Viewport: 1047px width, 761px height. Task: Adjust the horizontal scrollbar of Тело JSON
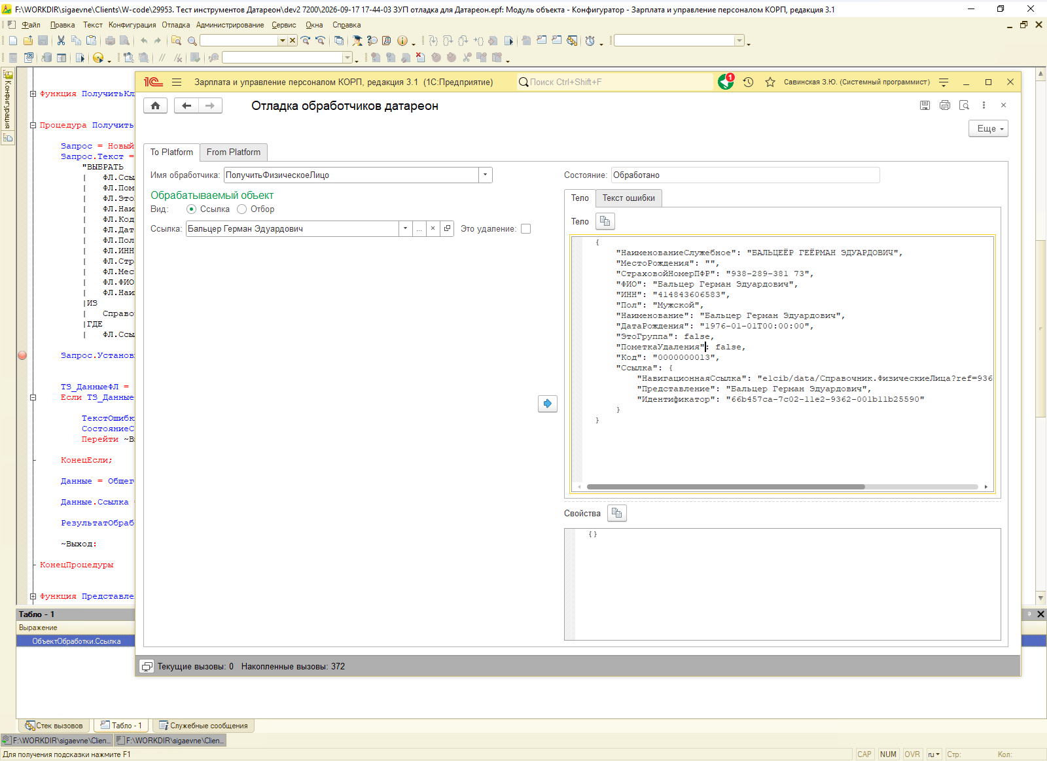tap(726, 487)
